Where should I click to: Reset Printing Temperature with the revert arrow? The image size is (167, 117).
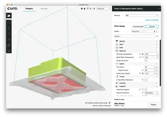140,54
